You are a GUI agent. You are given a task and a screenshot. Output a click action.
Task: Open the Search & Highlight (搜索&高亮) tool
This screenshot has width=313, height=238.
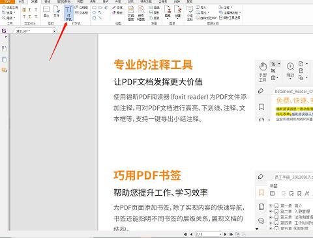pos(141,13)
